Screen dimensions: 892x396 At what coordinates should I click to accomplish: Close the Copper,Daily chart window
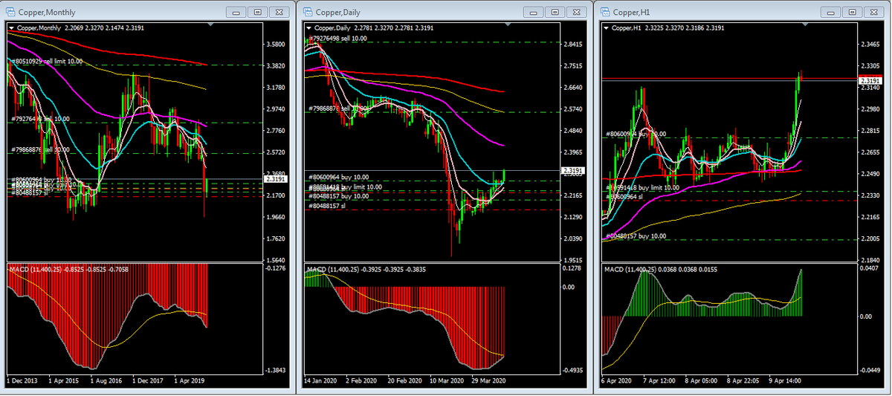coord(576,12)
